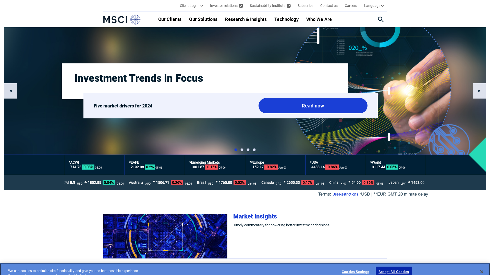Click the Japan JPY ticker entry
Viewport: 490px width, 275px height.
[406, 183]
